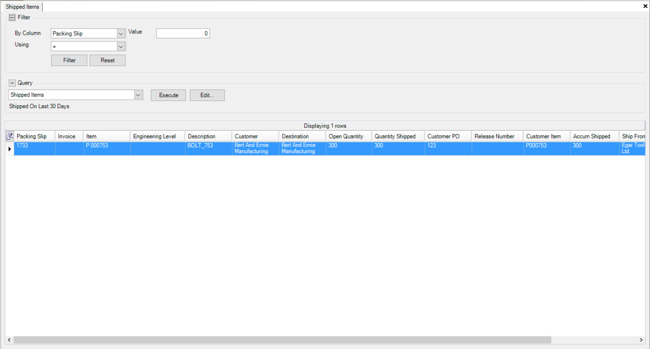Focus the filter Value input field
The width and height of the screenshot is (650, 349).
[x=183, y=34]
